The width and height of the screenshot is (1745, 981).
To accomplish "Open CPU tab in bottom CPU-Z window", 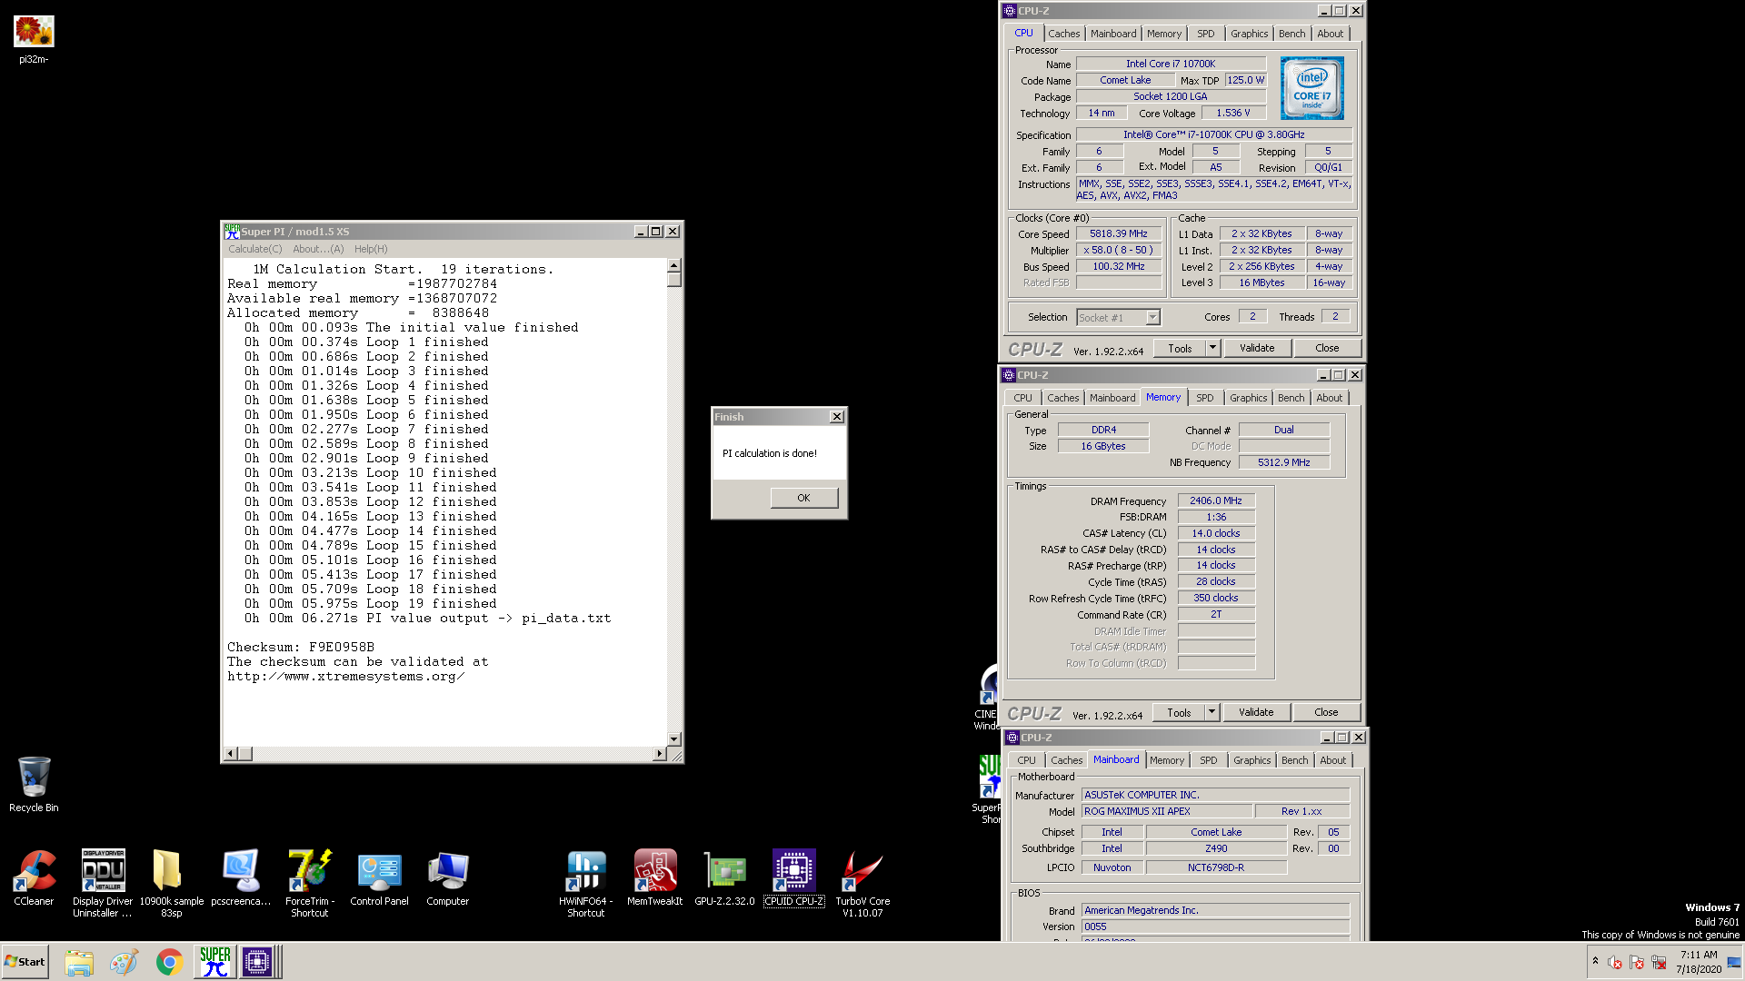I will point(1026,760).
